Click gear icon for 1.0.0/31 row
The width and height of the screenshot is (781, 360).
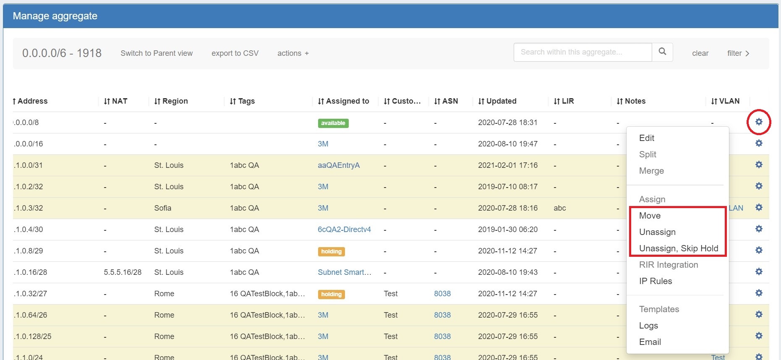[x=759, y=164]
